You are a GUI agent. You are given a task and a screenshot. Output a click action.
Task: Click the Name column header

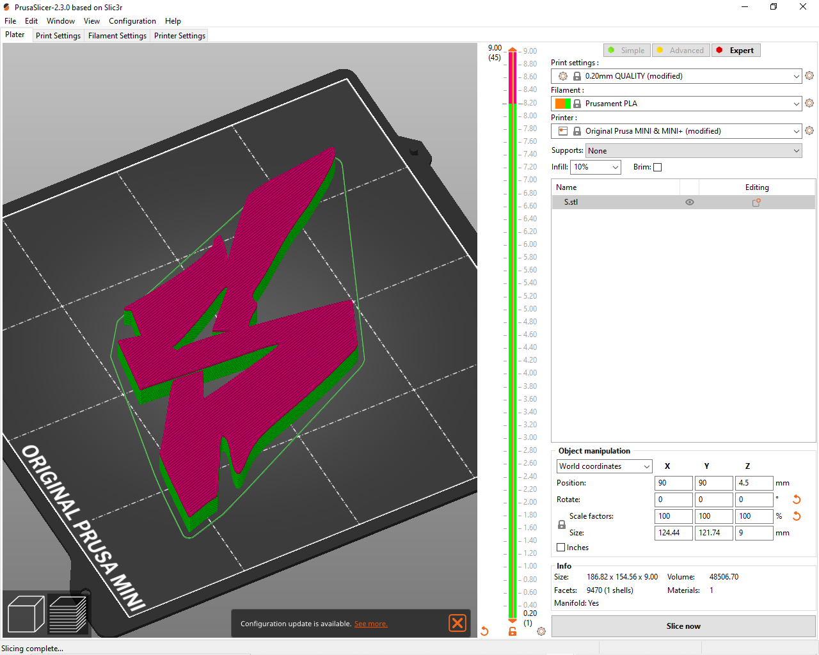(616, 187)
